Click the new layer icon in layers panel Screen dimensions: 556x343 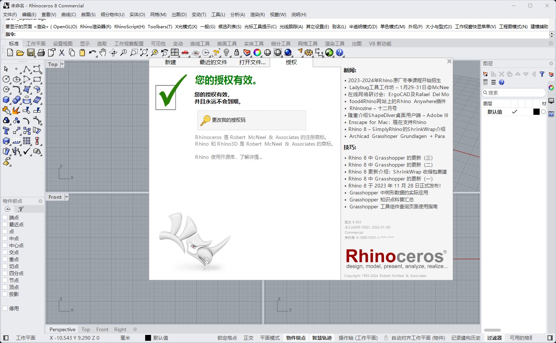tap(485, 74)
